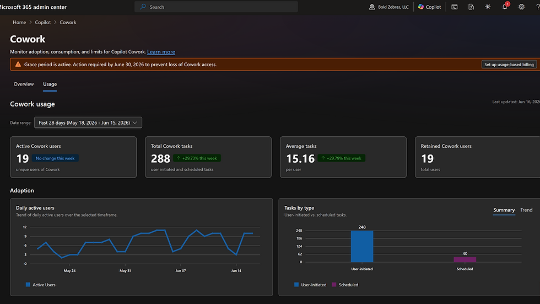Click the Average tasks card
The image size is (540, 304).
[343, 157]
